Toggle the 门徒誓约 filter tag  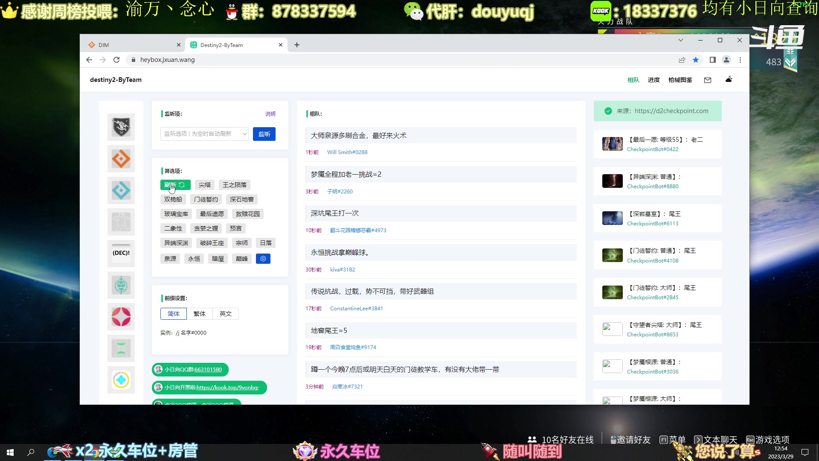pyautogui.click(x=206, y=199)
